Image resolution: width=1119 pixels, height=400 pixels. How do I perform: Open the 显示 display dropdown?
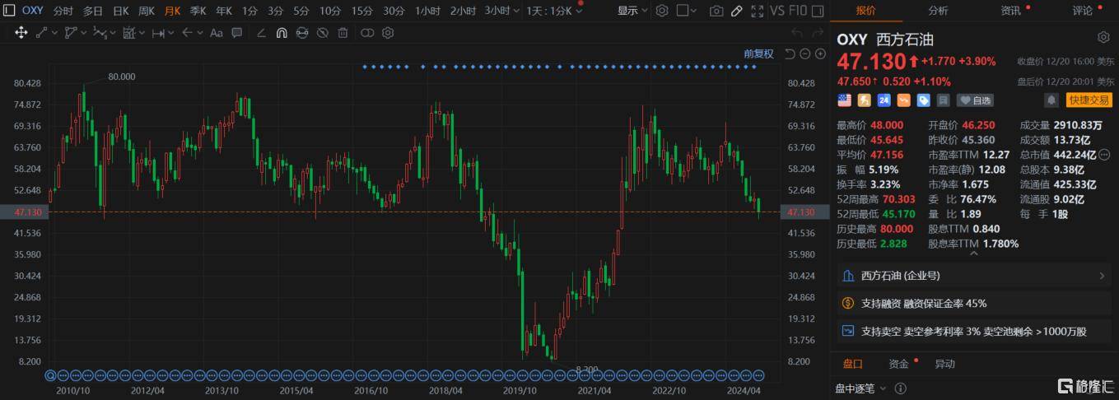[632, 11]
